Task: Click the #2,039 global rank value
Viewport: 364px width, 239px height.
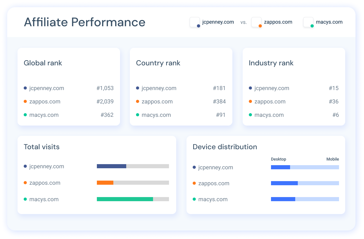Action: pos(105,102)
